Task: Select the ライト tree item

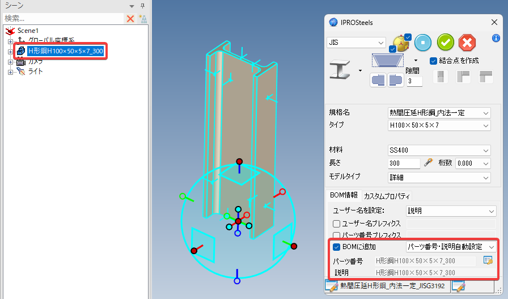Action: pos(35,71)
